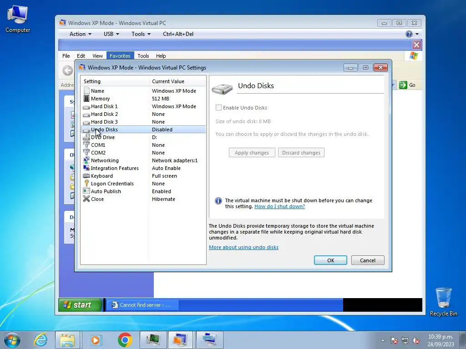Open Windows Media Player from taskbar

(96, 340)
